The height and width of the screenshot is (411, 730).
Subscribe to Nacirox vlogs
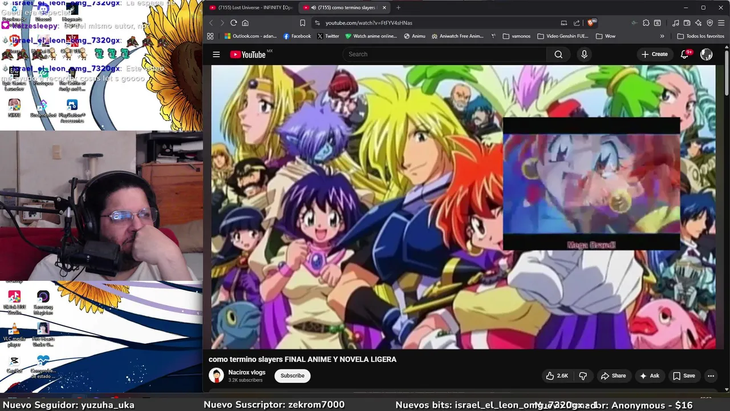coord(292,376)
